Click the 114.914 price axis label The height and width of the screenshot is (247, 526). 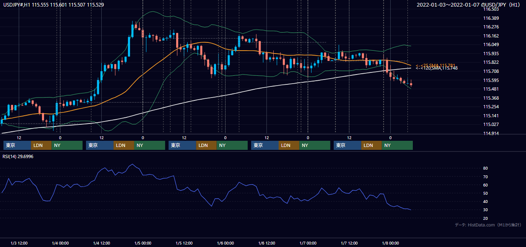coord(491,133)
